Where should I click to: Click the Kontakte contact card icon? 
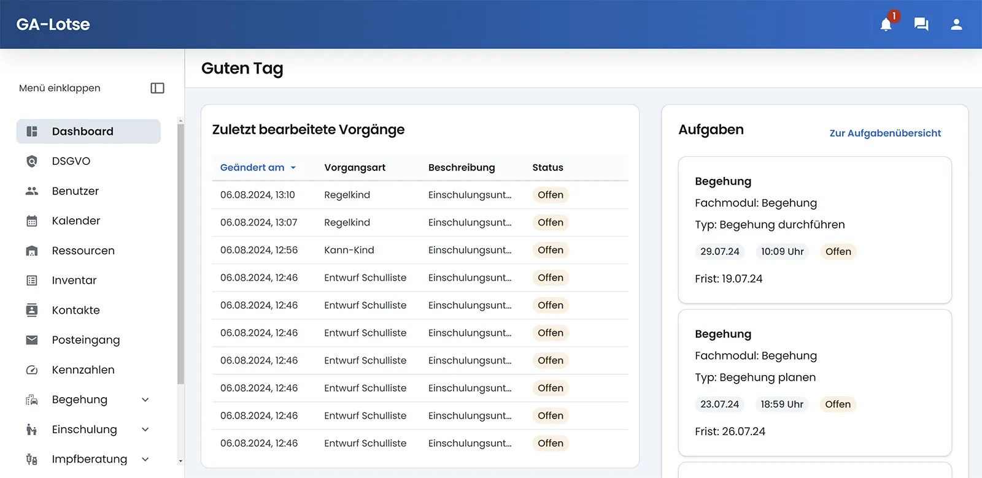tap(32, 310)
